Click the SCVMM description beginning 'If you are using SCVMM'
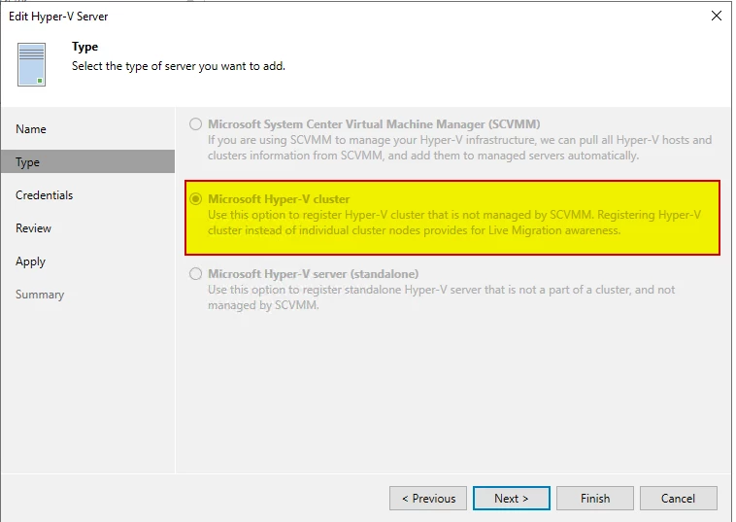This screenshot has width=736, height=522. point(460,148)
